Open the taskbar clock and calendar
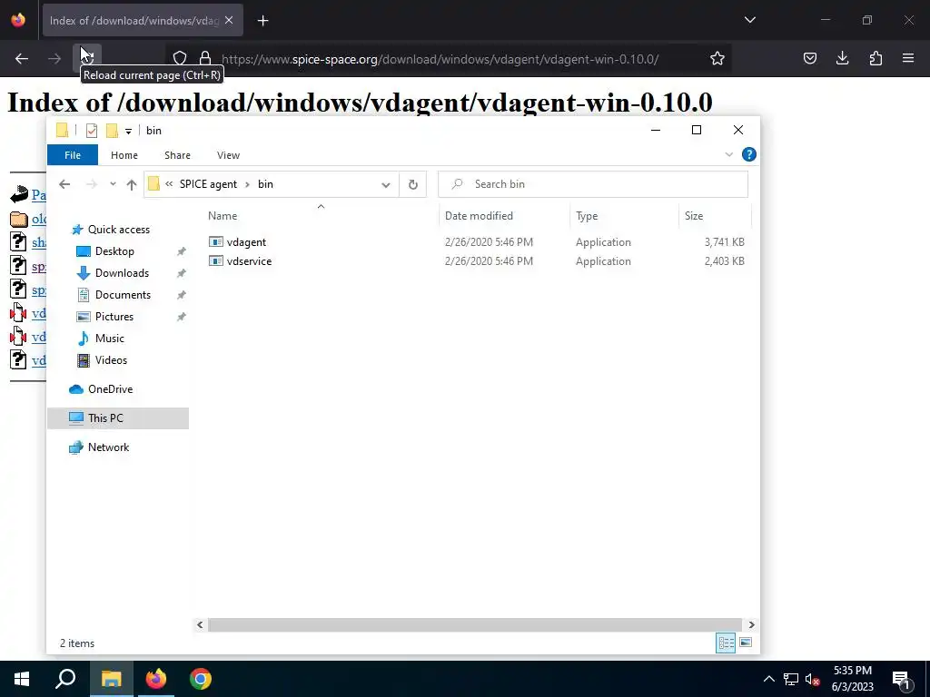Image resolution: width=930 pixels, height=697 pixels. coord(852,679)
